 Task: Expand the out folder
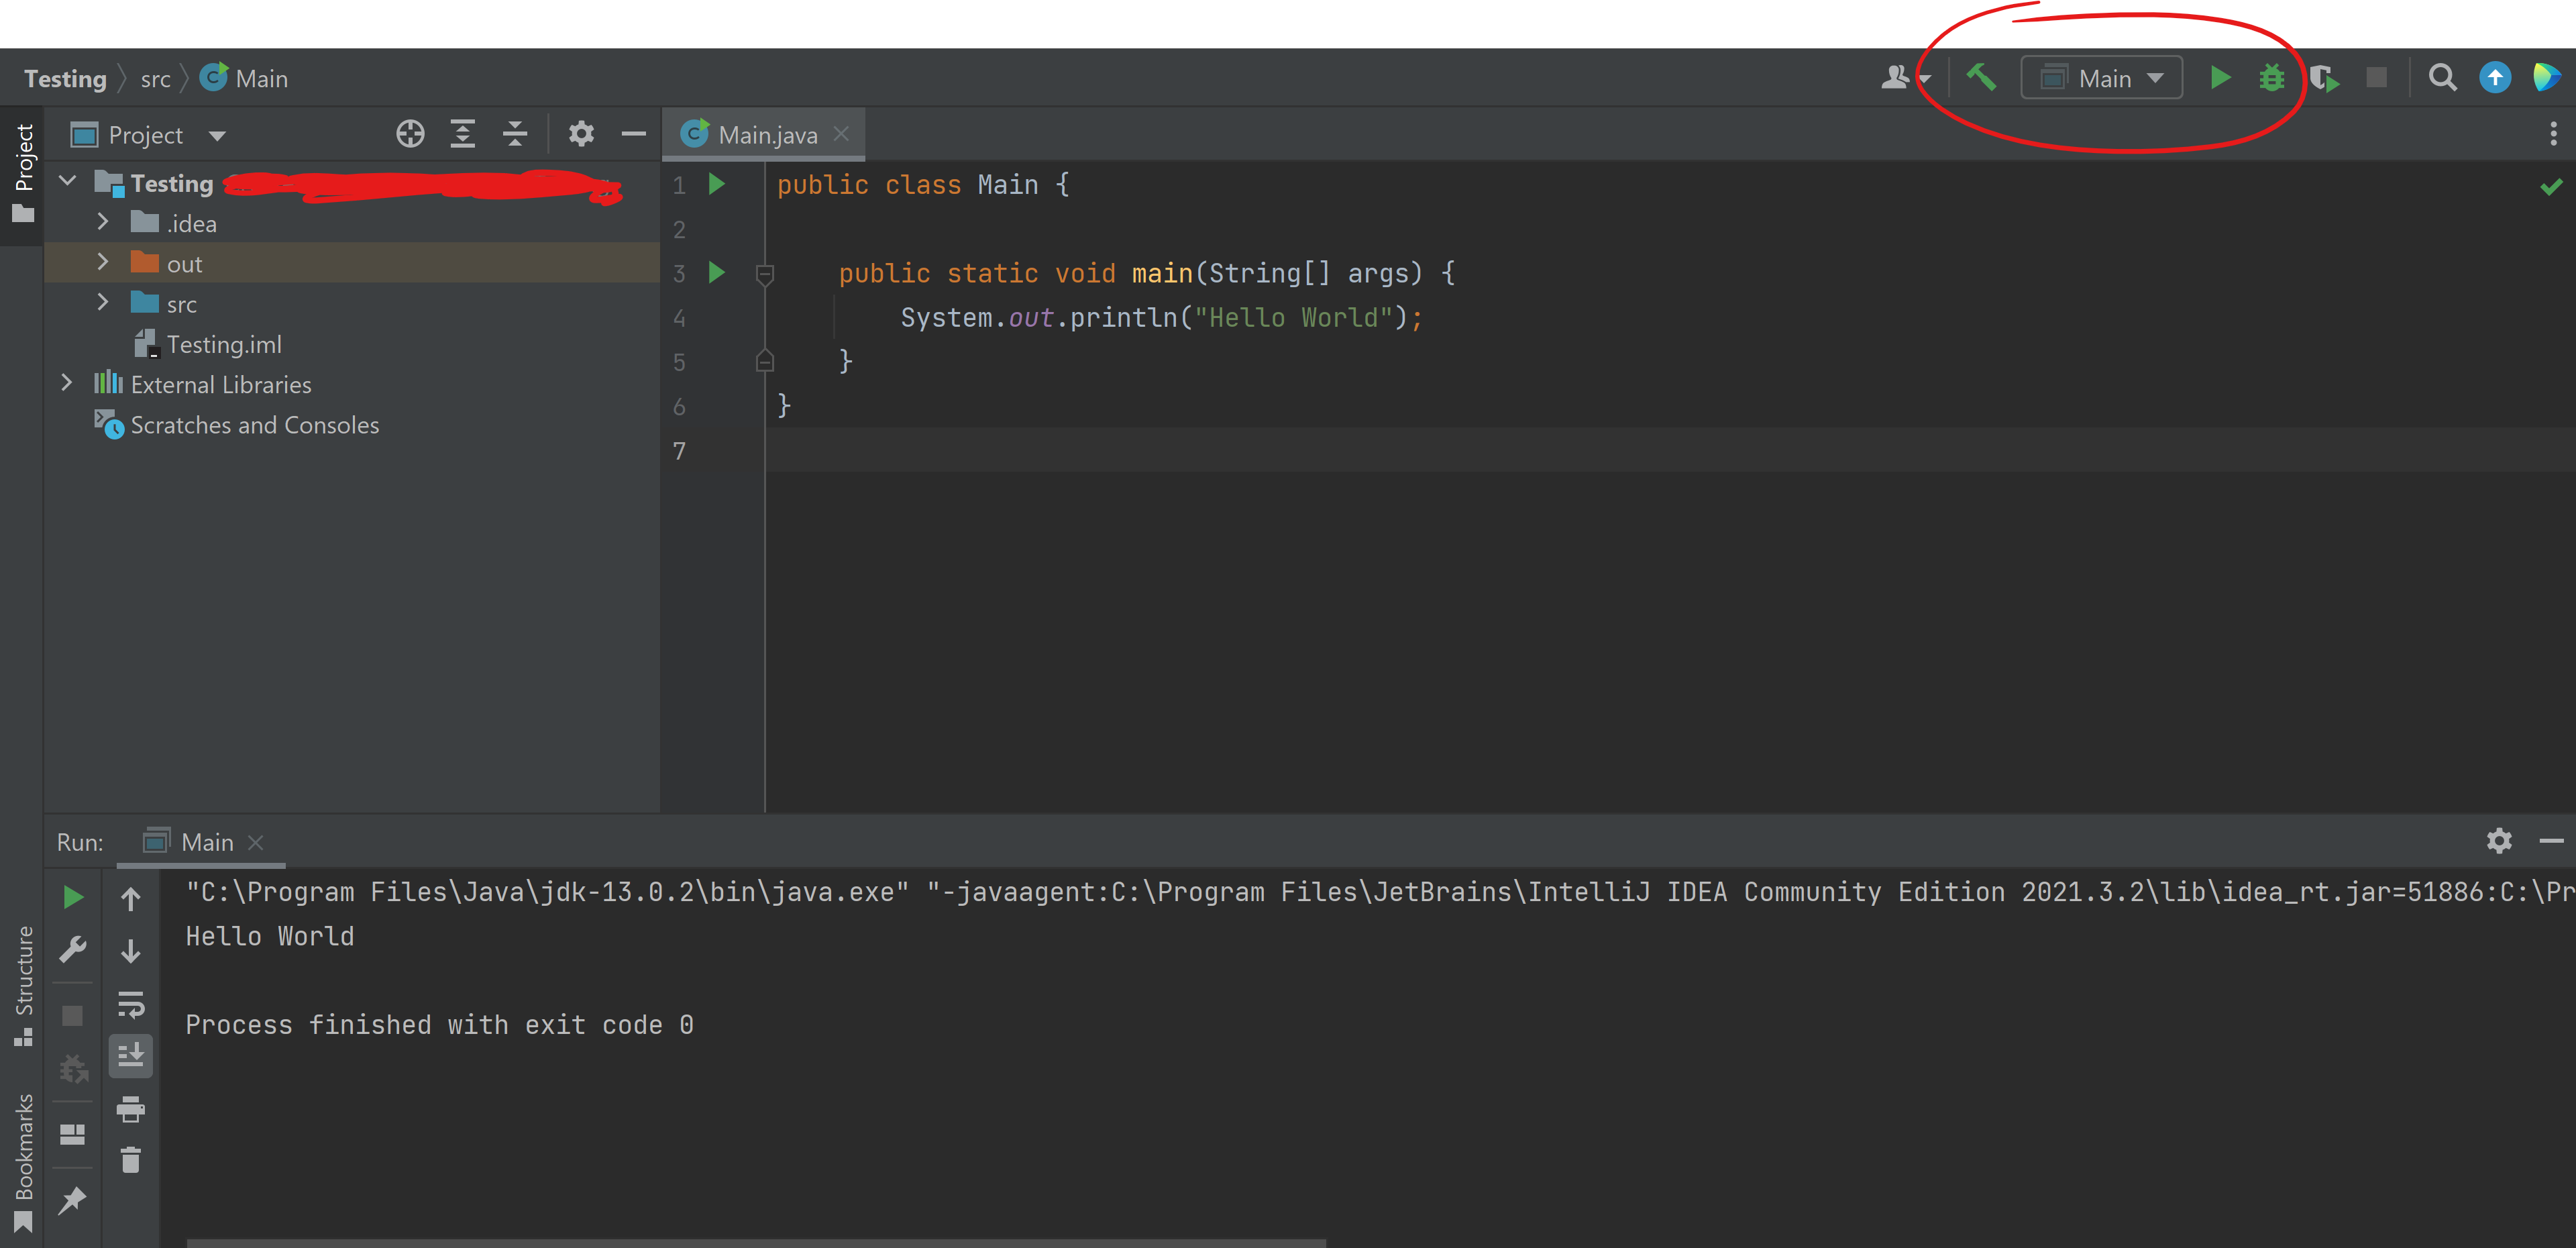pyautogui.click(x=102, y=262)
